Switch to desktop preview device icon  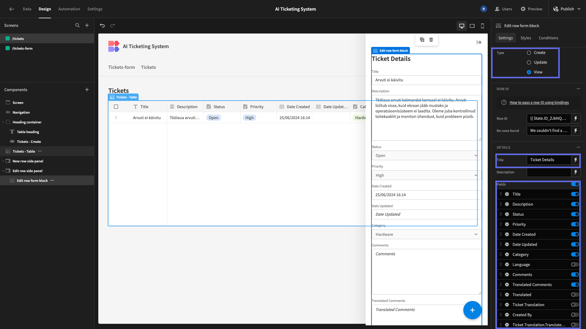(x=462, y=26)
